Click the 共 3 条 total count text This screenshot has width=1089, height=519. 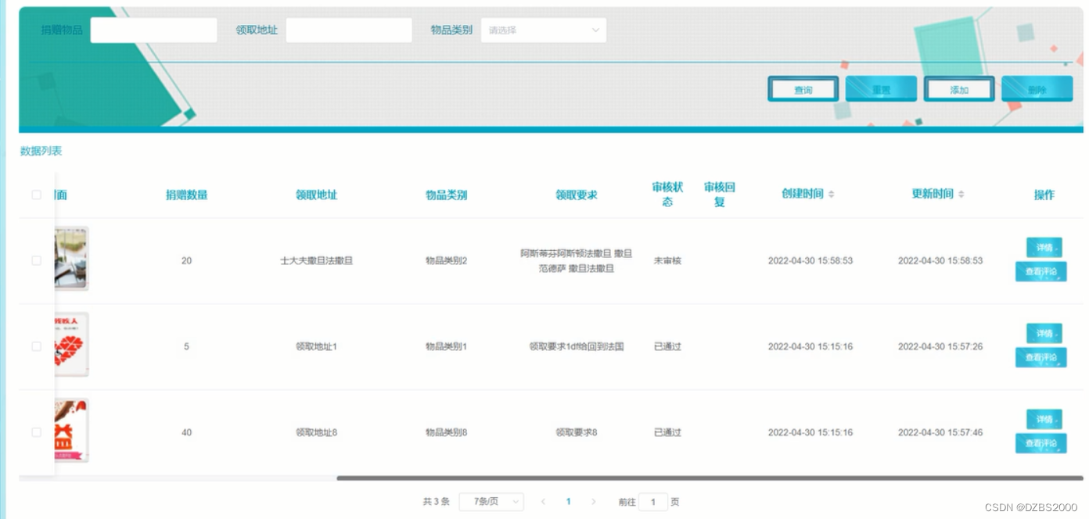tap(436, 502)
